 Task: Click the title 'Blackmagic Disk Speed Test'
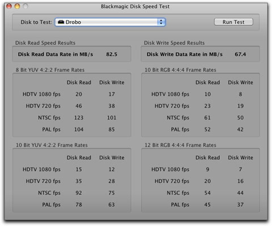tap(135, 6)
